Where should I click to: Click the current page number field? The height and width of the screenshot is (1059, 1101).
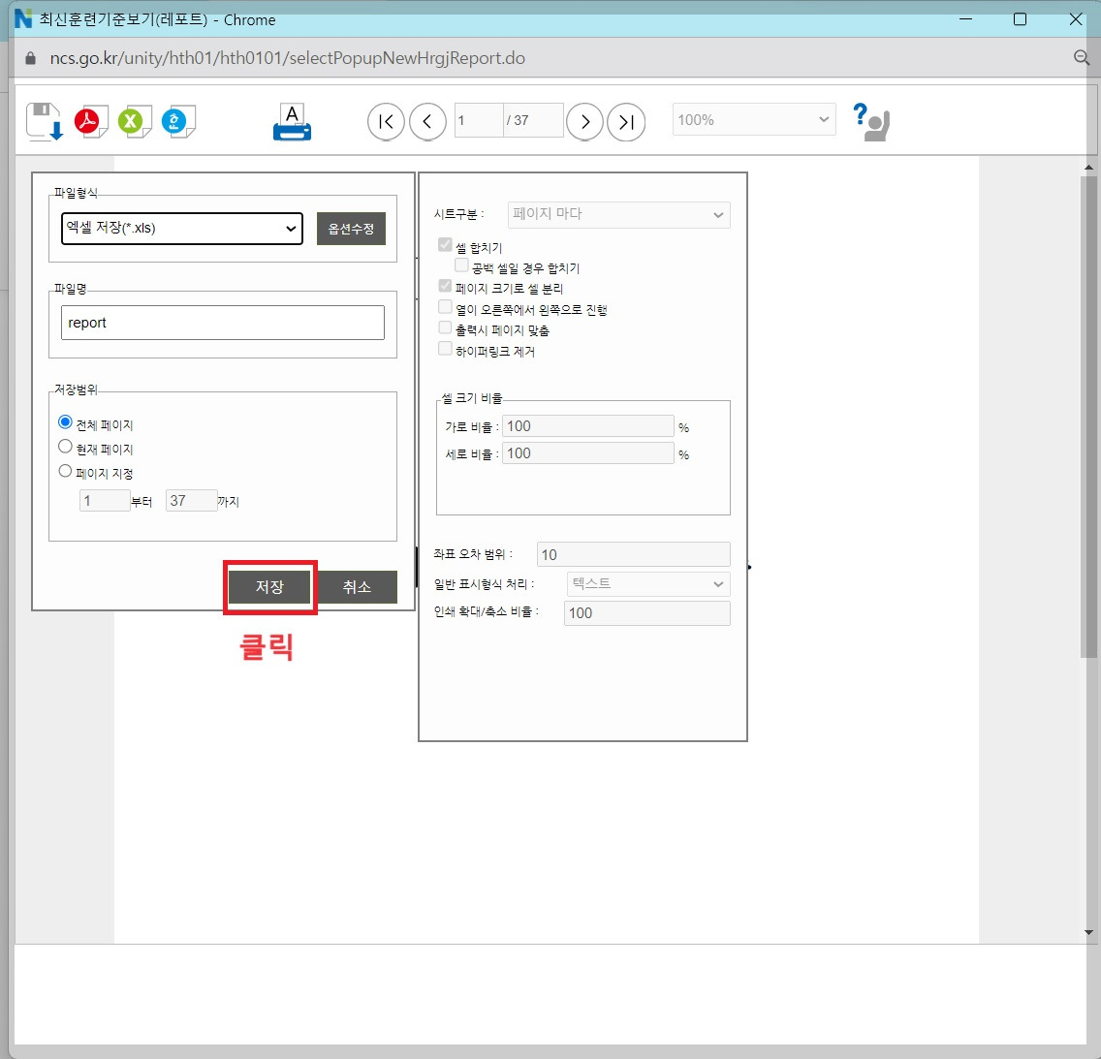[x=479, y=120]
